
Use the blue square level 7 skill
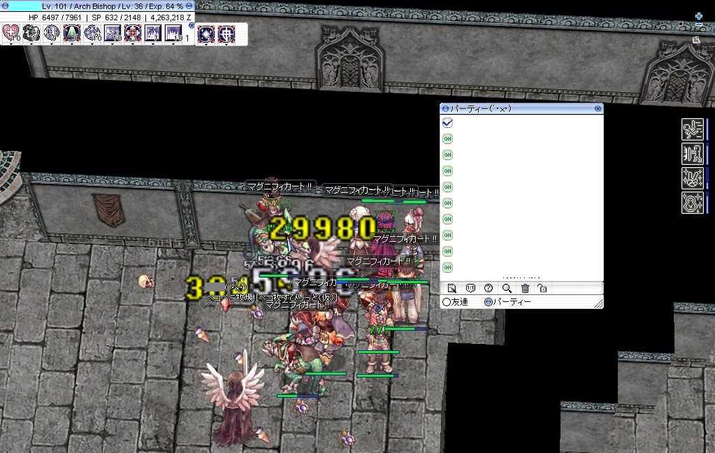click(x=153, y=34)
